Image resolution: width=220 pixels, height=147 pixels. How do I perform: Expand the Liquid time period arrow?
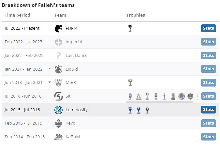click(x=50, y=69)
